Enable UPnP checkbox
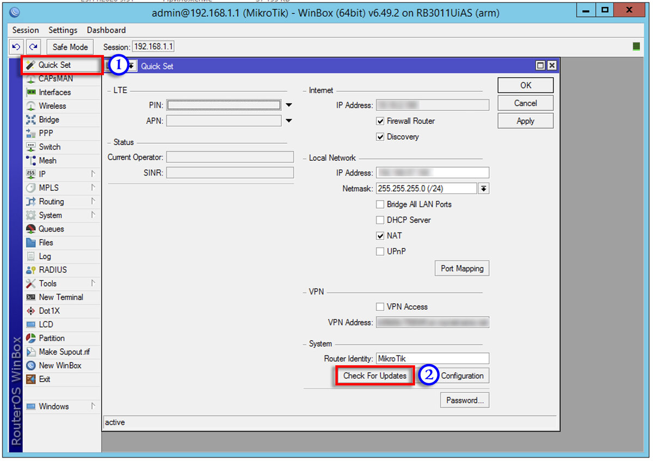Screen dimensions: 653x462 (x=380, y=252)
